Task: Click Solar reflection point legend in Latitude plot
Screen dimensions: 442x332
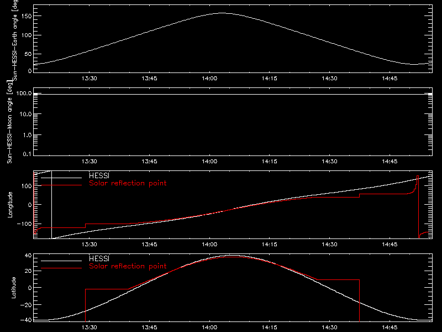Action: click(x=128, y=266)
